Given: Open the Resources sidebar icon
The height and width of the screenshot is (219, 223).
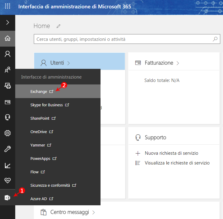Looking at the screenshot, I should point(8,86).
